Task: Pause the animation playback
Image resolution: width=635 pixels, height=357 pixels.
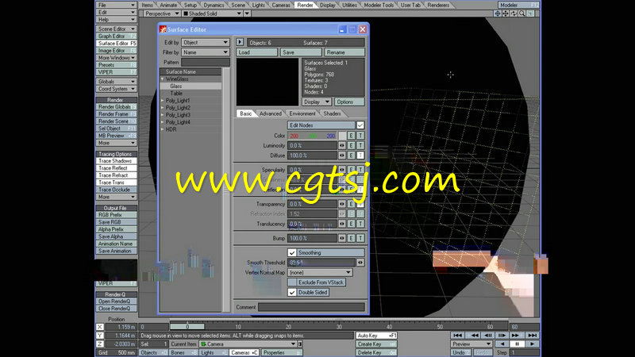Action: tap(517, 344)
